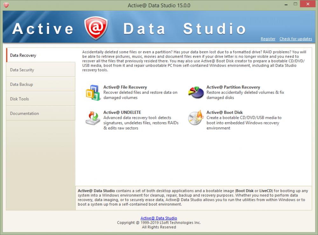Click the Active@ File Recovery title text

point(125,87)
